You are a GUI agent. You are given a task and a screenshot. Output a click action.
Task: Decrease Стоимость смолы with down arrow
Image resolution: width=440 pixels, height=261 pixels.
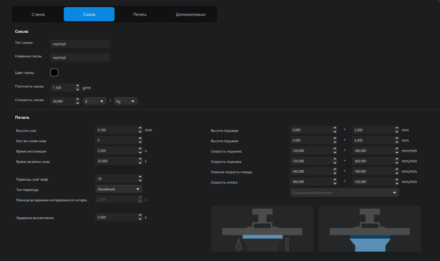tap(78, 103)
